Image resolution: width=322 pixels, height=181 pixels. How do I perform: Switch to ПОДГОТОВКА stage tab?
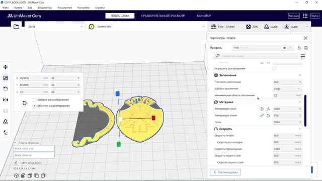click(x=120, y=16)
